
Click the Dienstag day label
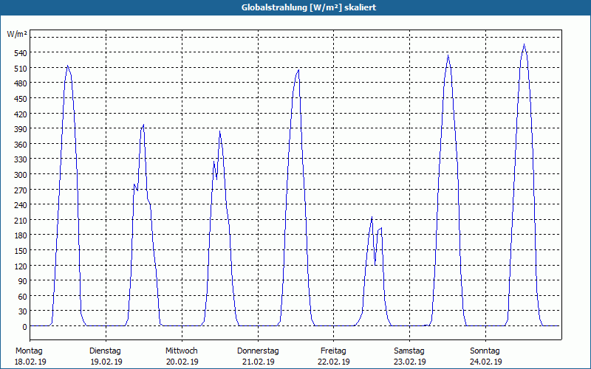pos(105,351)
